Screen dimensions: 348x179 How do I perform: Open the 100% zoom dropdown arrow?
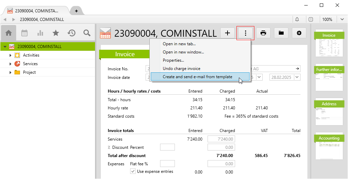(x=342, y=20)
